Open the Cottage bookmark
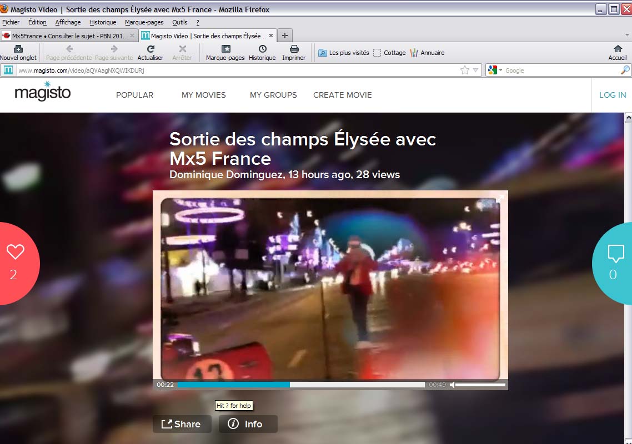 389,53
